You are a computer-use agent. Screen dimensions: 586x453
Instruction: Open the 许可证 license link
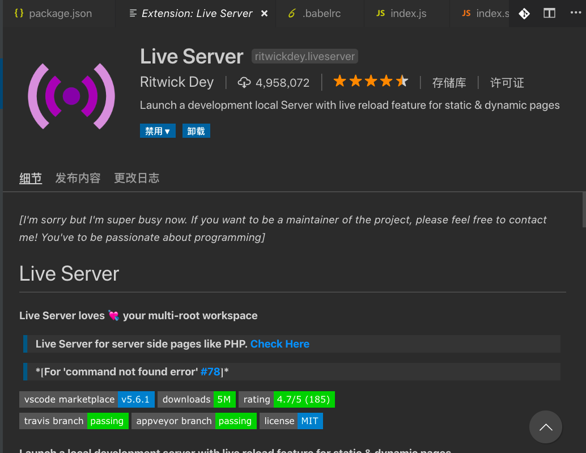coord(507,83)
